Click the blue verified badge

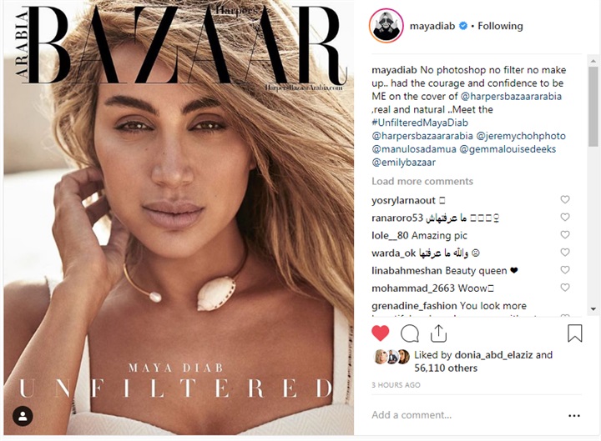pyautogui.click(x=463, y=26)
